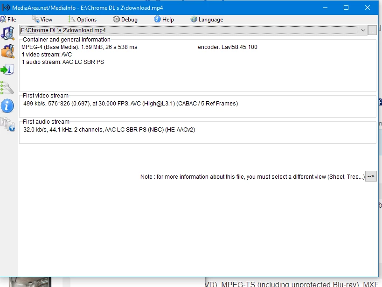Click the '499 kb/s, 576*826' video stream details
Screen dimensions: 382x287
click(131, 104)
